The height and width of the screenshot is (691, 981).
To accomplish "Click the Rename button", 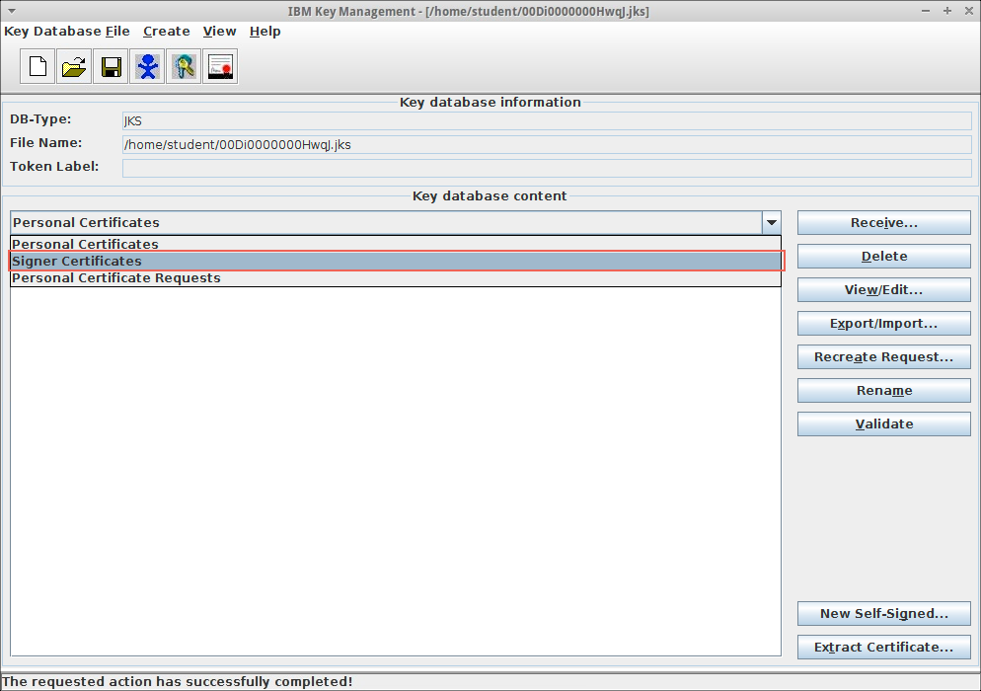I will coord(884,391).
